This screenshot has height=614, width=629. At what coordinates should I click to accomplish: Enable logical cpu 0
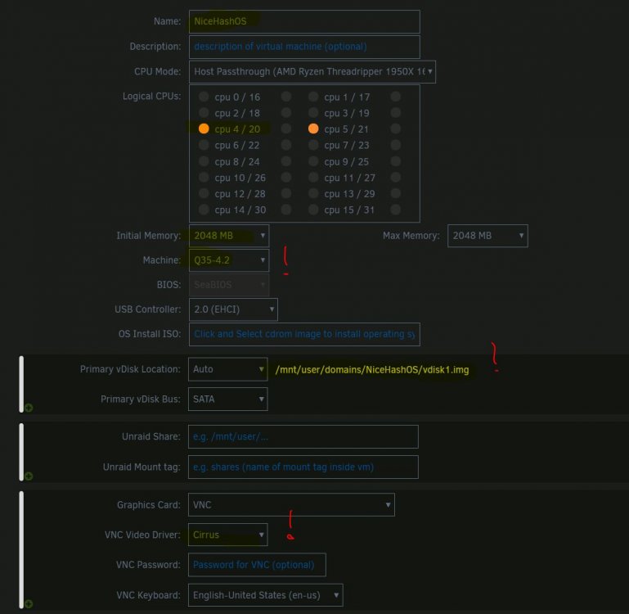204,97
